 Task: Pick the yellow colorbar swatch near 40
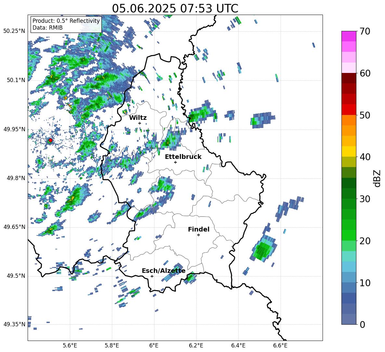tap(349, 151)
